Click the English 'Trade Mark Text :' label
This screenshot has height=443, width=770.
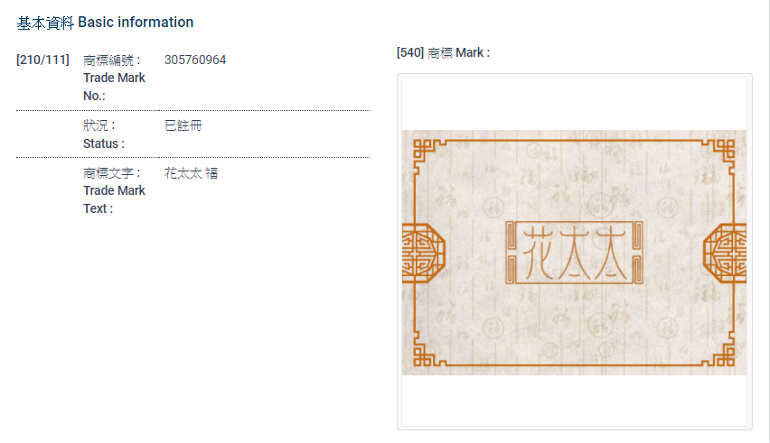[114, 199]
